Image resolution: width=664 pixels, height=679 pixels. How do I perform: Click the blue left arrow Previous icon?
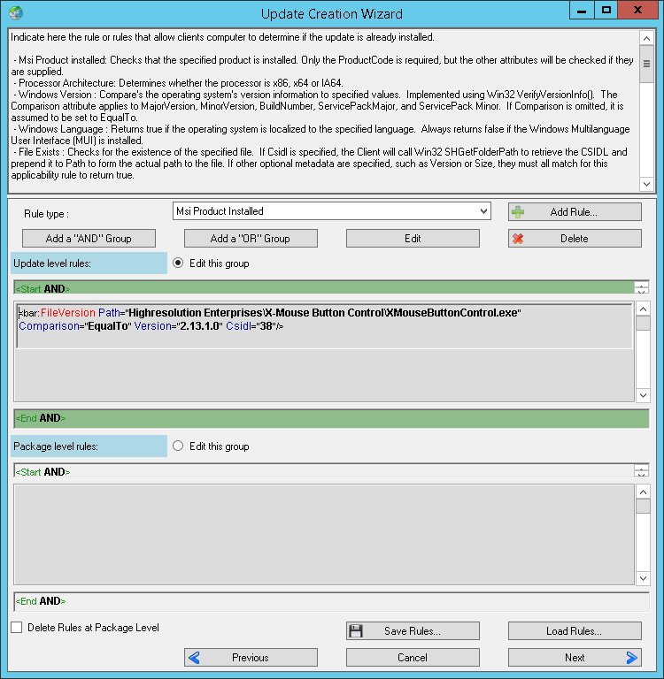pyautogui.click(x=194, y=658)
